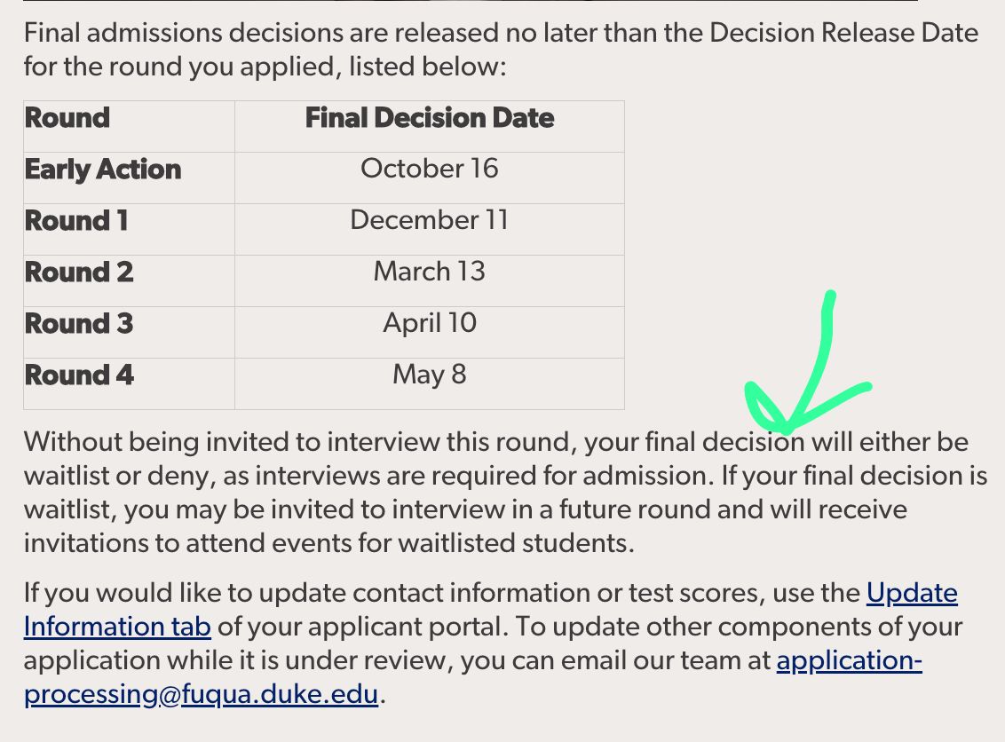Click the "Round 3" row label
The height and width of the screenshot is (742, 1005).
(x=79, y=324)
